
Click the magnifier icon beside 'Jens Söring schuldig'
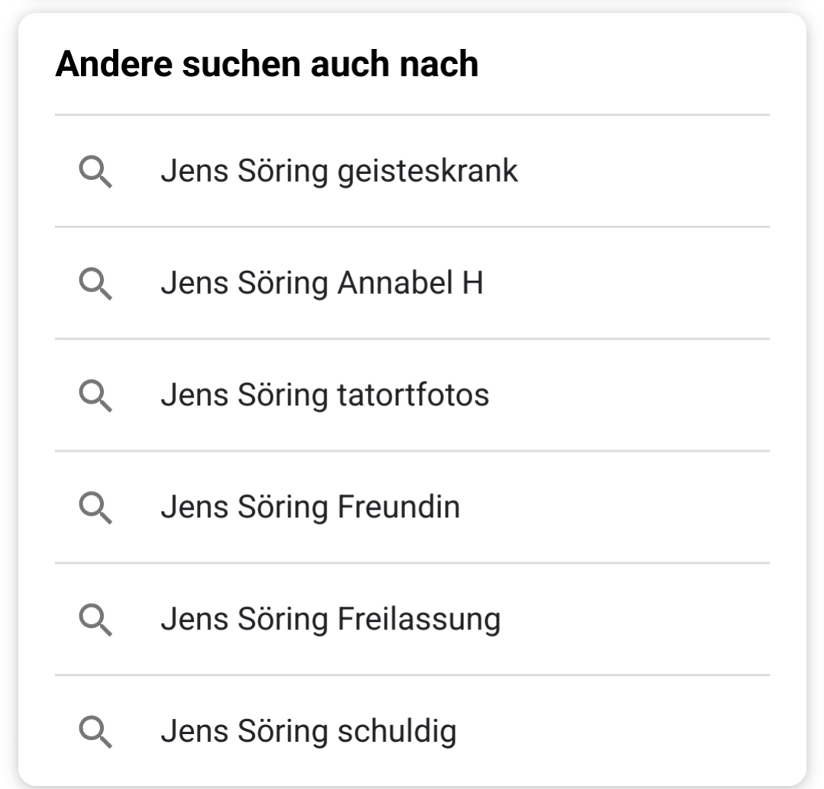tap(95, 731)
